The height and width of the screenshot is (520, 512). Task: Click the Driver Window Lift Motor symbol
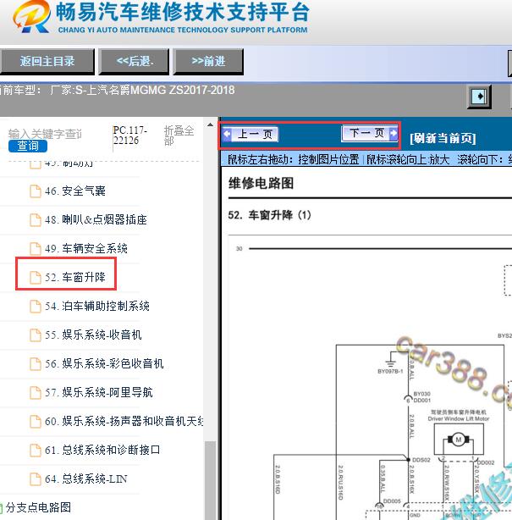(x=459, y=440)
